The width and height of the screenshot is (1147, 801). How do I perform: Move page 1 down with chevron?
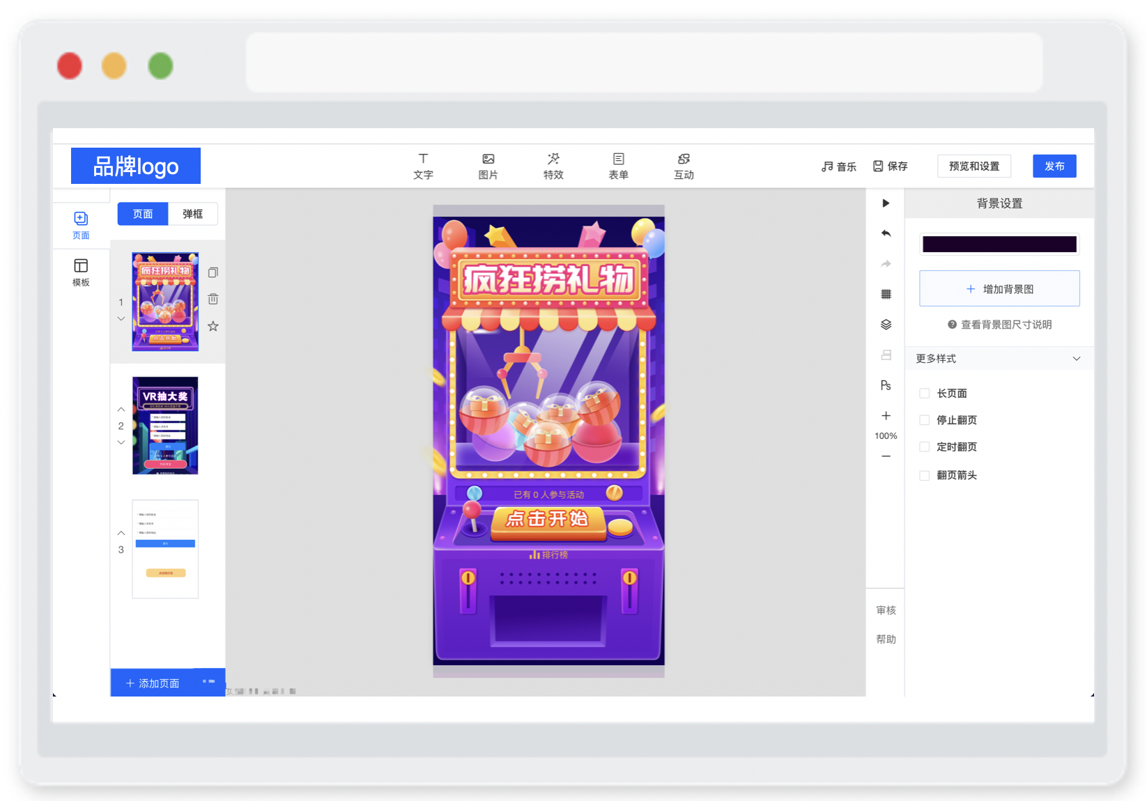[121, 319]
